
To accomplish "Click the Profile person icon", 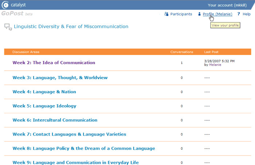I will click(x=199, y=14).
